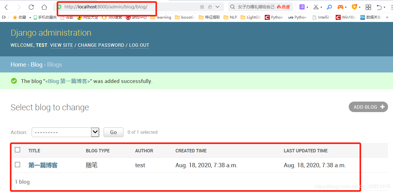Tick the checkbox for 第一篇博客 row
This screenshot has width=393, height=192.
pos(18,164)
